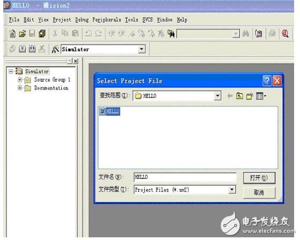Create new folder in the dialog
The width and height of the screenshot is (300, 240).
click(250, 96)
